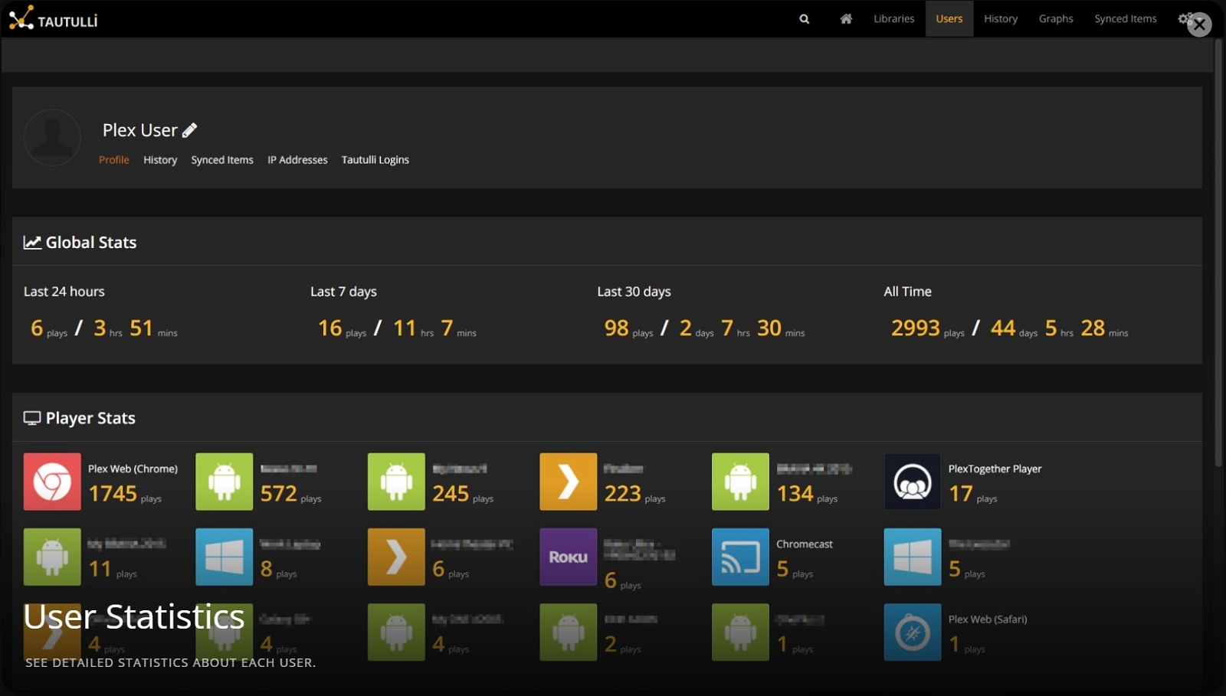
Task: Open the Libraries menu item
Action: pos(894,18)
